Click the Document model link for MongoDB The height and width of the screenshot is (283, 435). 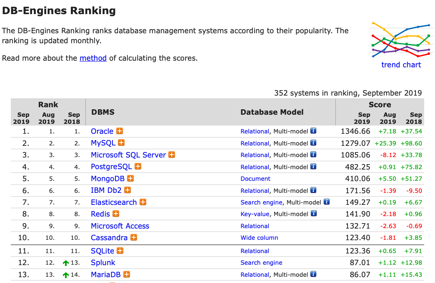coord(255,179)
